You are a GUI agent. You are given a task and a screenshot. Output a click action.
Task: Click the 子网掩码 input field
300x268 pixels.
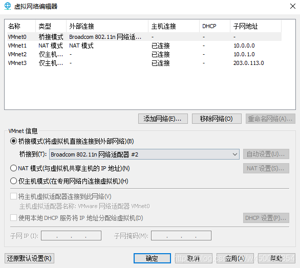click(x=181, y=235)
